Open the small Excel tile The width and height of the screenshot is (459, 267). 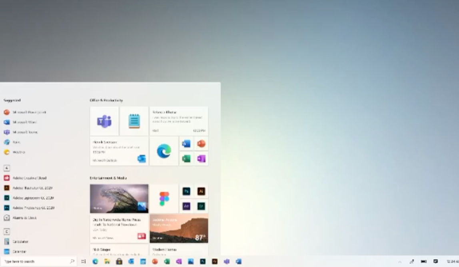(186, 159)
